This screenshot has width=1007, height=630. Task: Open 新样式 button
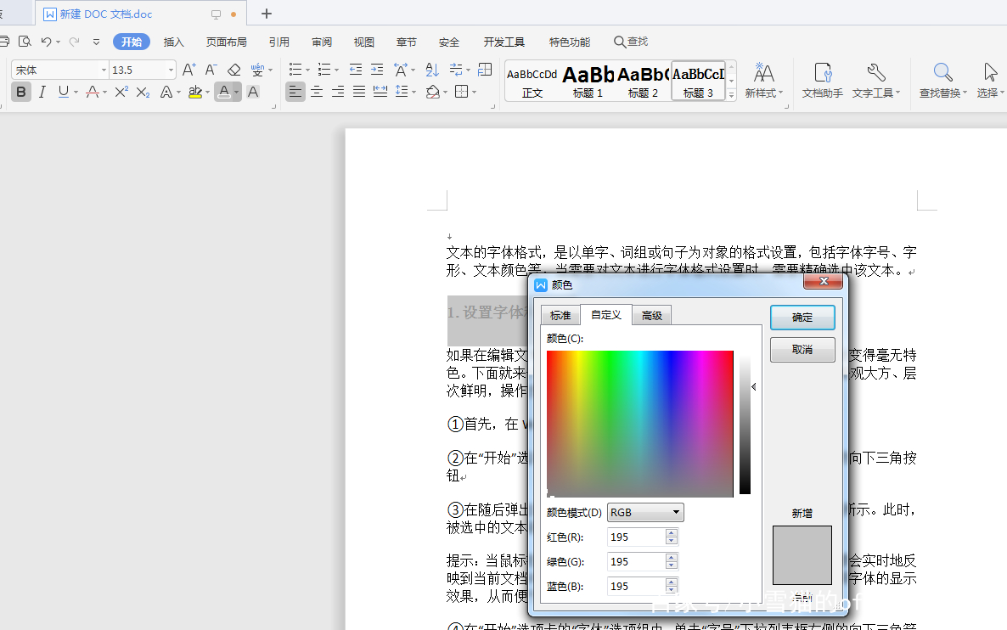pos(763,81)
